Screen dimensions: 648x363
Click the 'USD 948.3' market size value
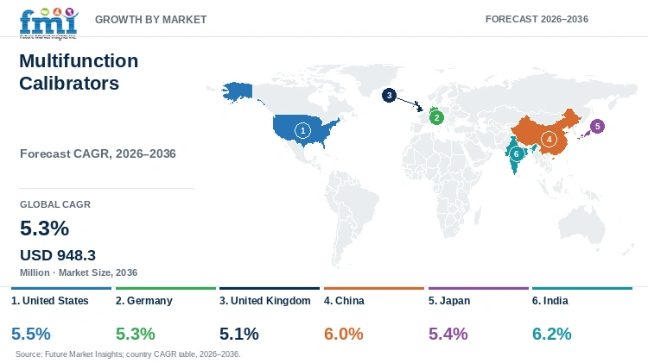click(58, 255)
